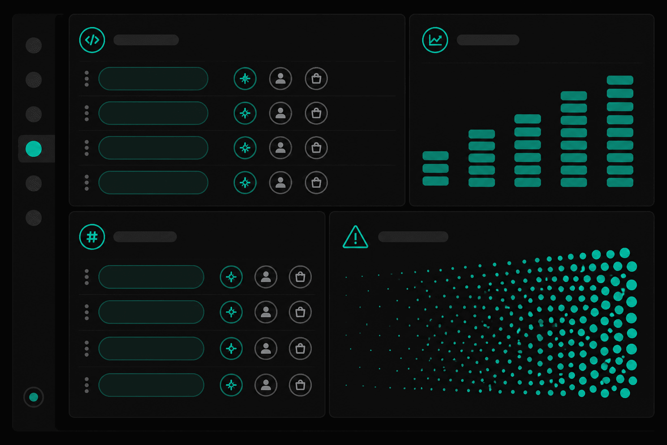667x445 pixels.
Task: Click the gray title placeholder beside the warning triangle
Action: click(x=413, y=237)
